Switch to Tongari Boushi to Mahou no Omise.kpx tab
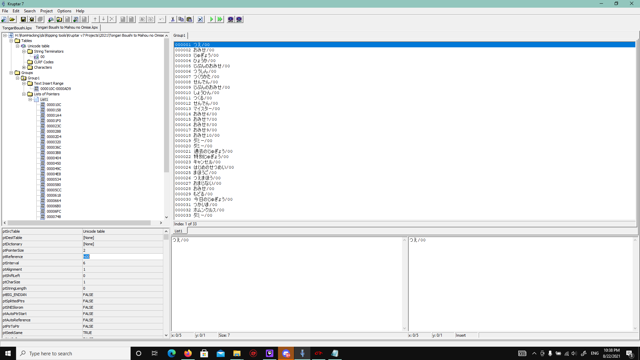This screenshot has width=640, height=360. [67, 28]
